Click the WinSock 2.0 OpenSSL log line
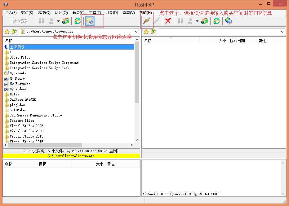 coord(180,194)
